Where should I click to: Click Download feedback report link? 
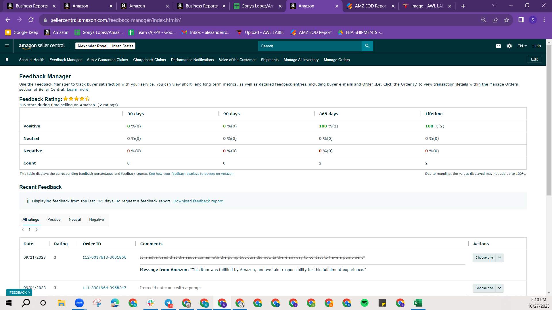(x=198, y=201)
